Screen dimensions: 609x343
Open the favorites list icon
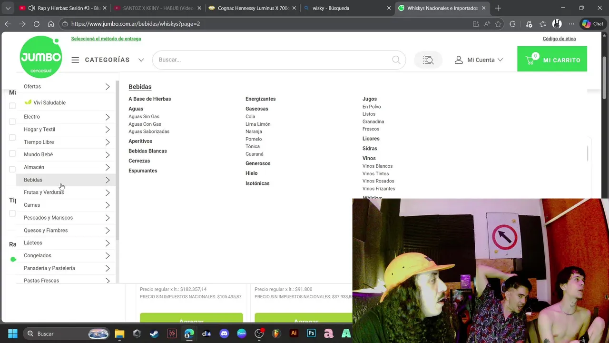[x=543, y=24]
